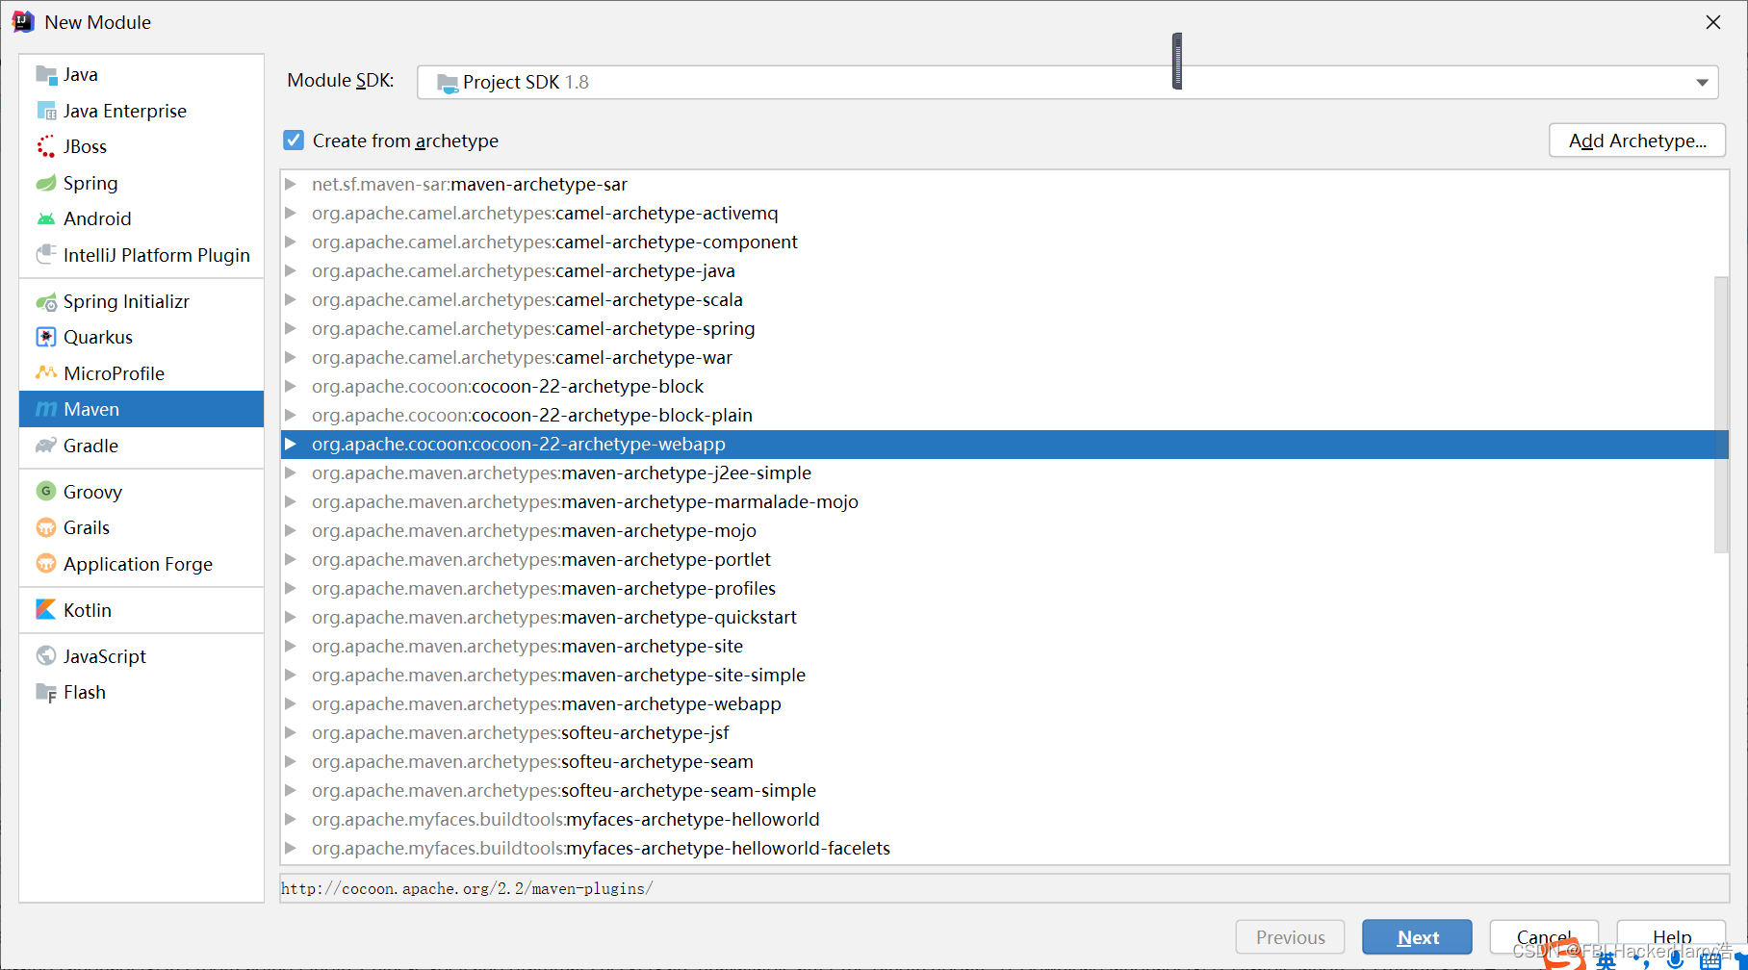Select myfaces-archetype-helloworld row
The width and height of the screenshot is (1748, 970).
(1004, 819)
